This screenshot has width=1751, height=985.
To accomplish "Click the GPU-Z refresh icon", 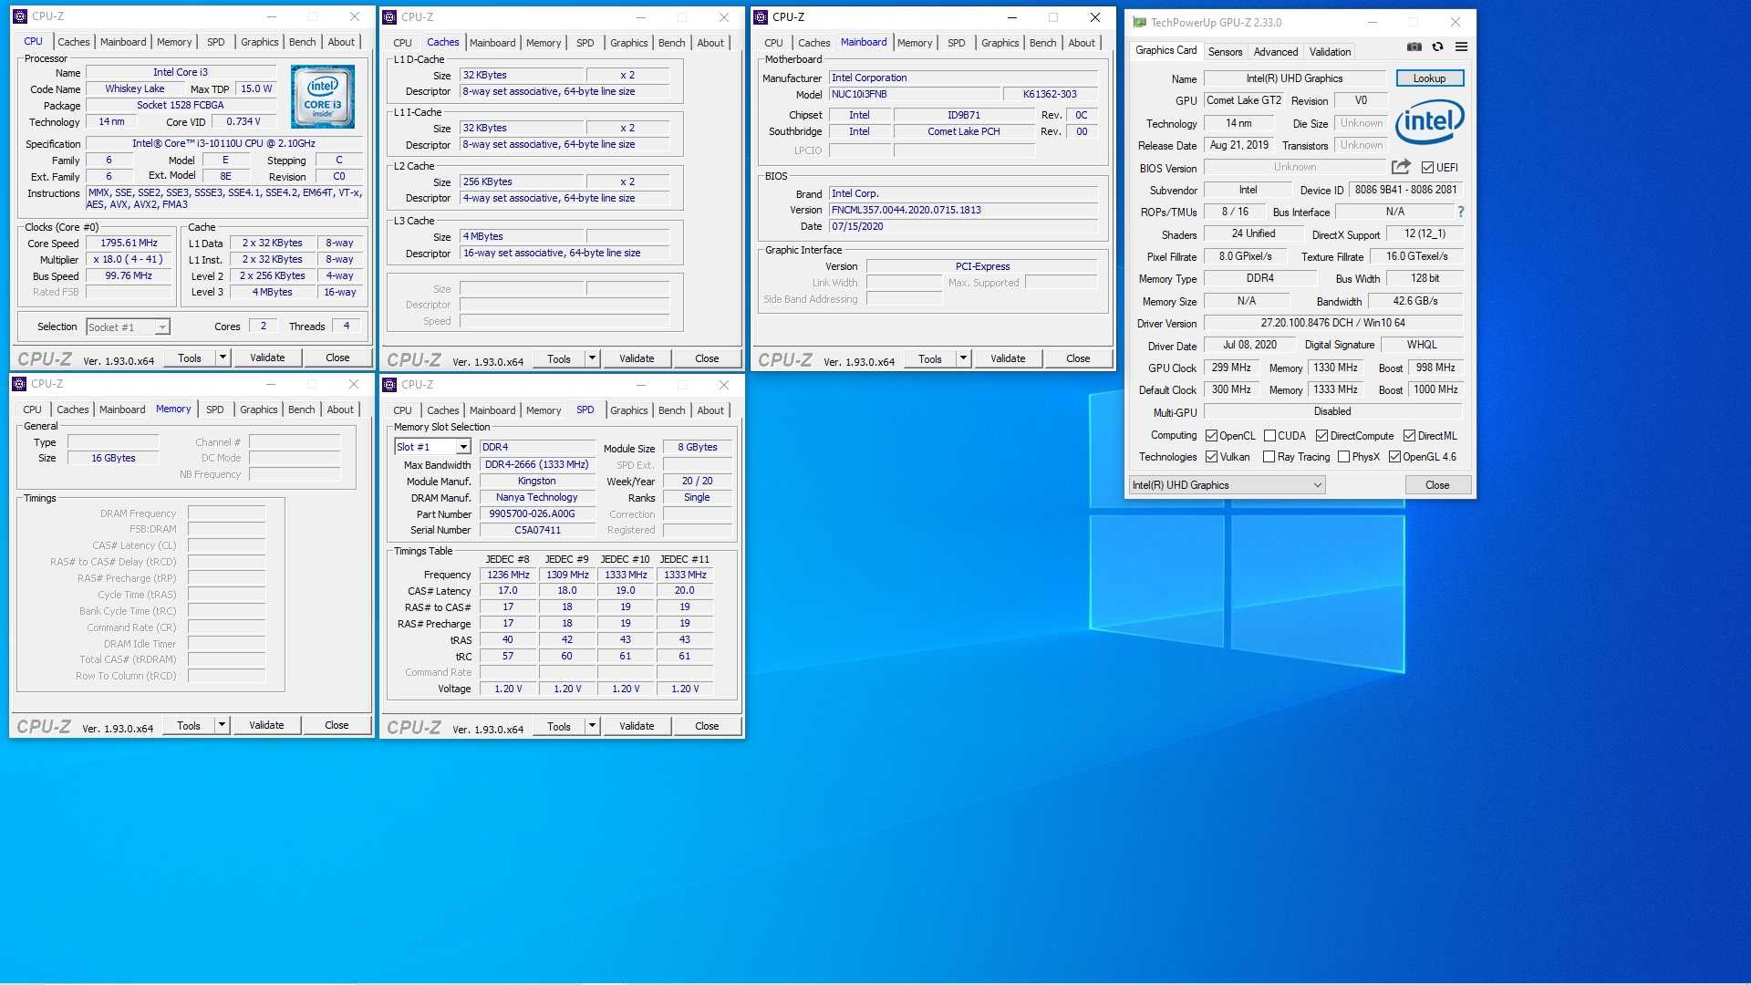I will click(x=1437, y=47).
